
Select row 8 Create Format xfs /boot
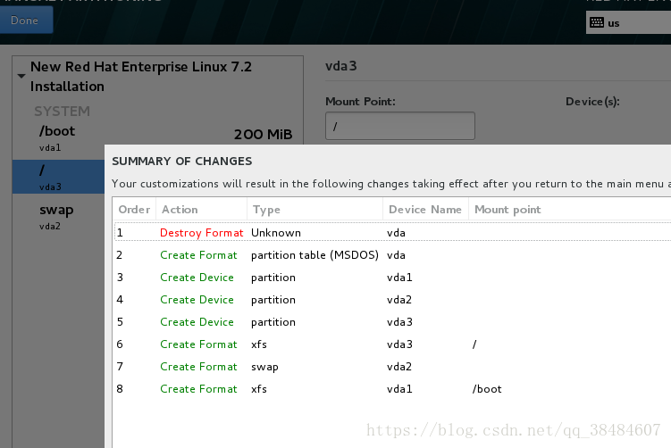coord(392,388)
